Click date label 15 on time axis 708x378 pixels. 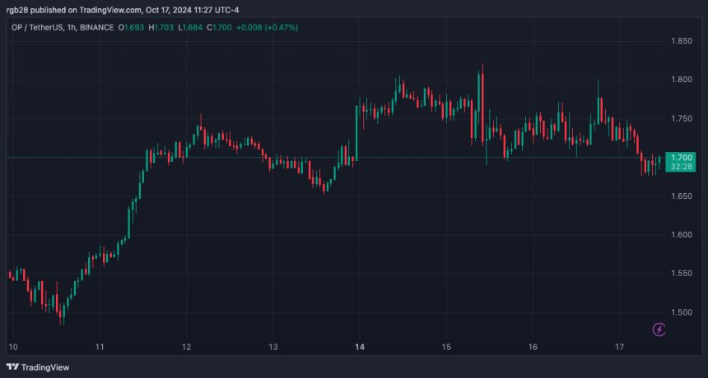click(x=446, y=347)
